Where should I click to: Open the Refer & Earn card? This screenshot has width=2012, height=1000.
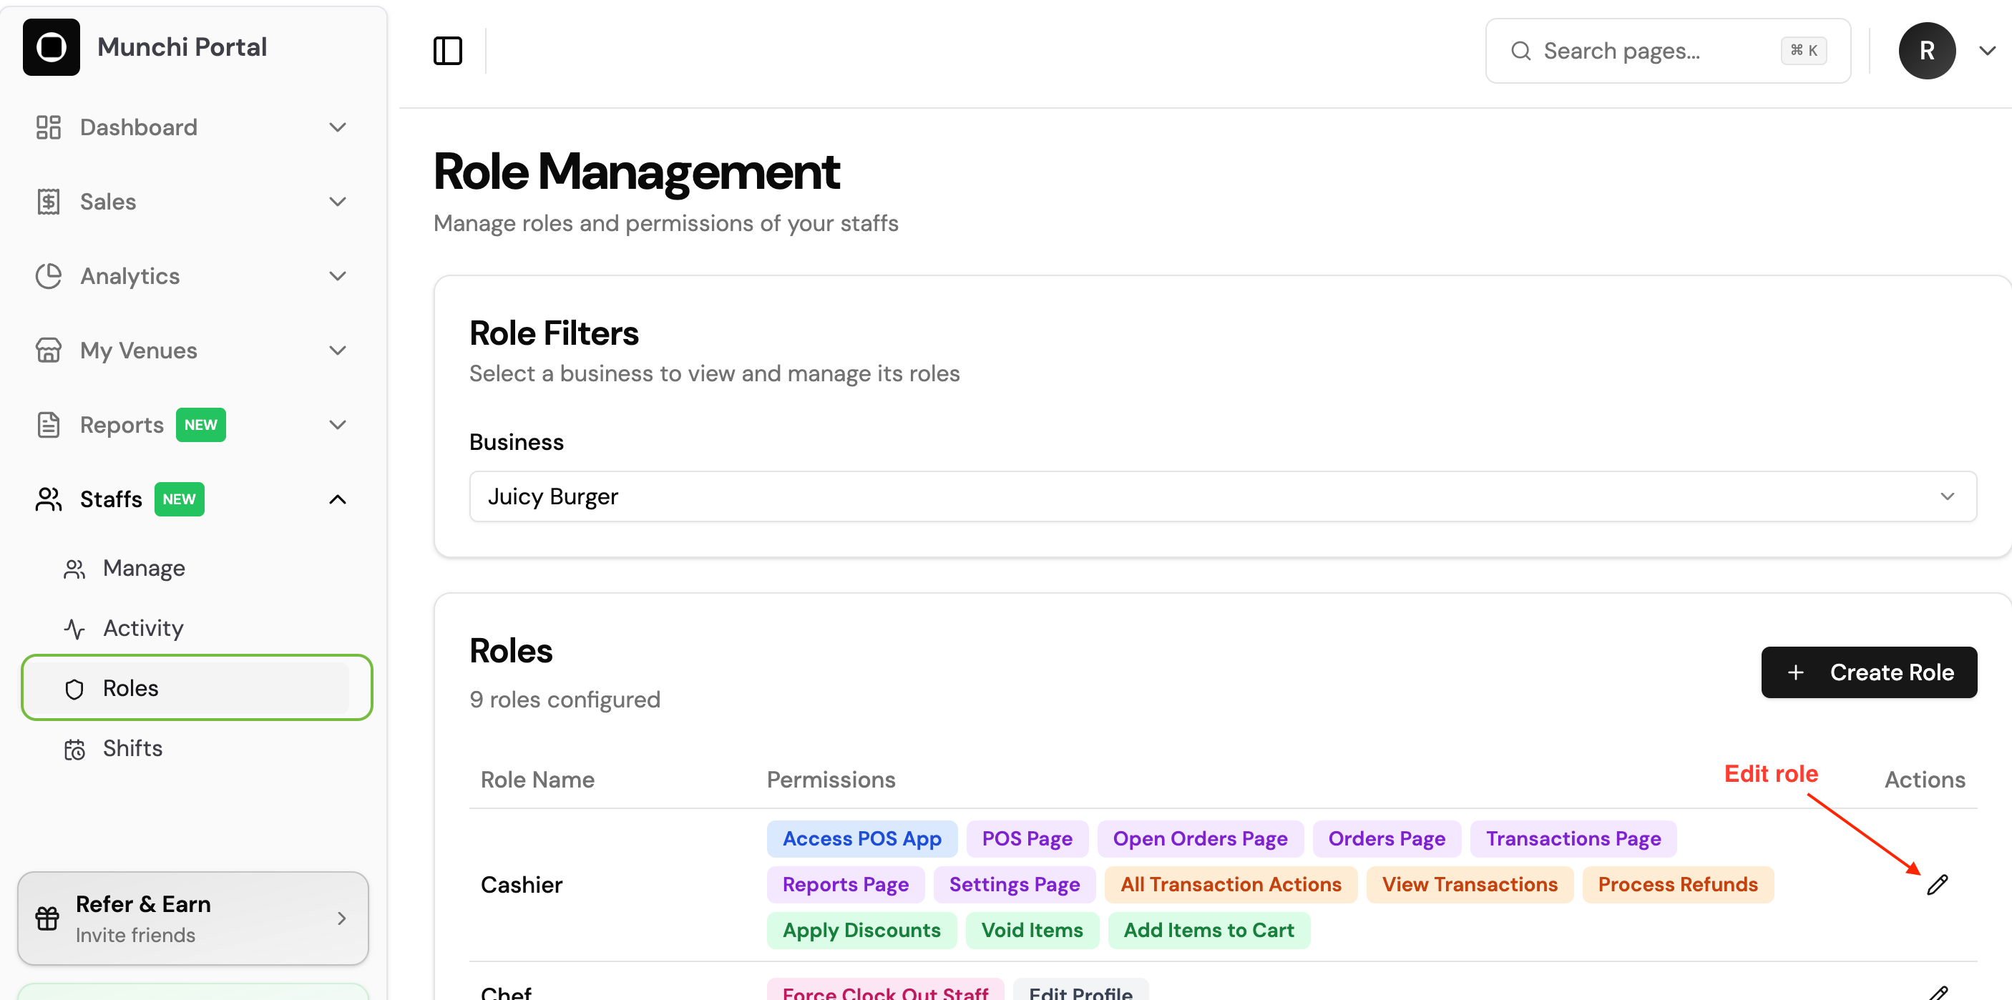193,918
